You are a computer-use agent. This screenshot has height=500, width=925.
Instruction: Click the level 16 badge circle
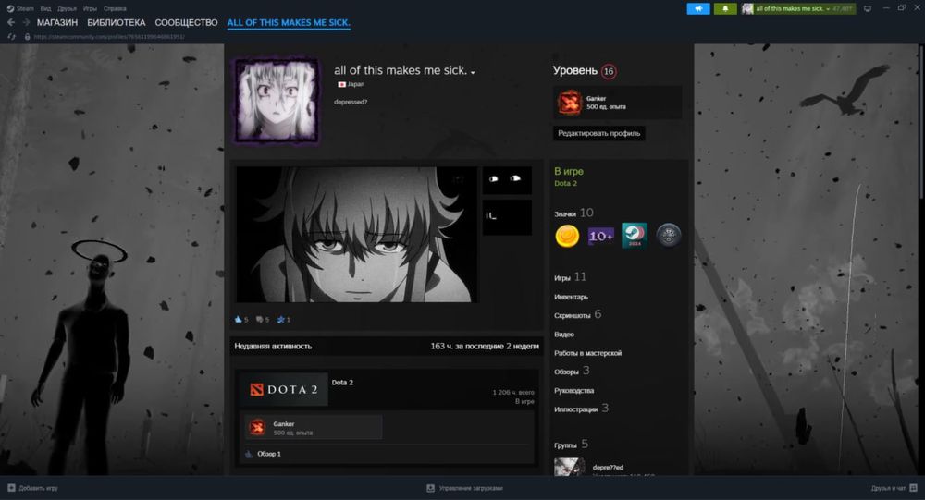click(x=609, y=71)
